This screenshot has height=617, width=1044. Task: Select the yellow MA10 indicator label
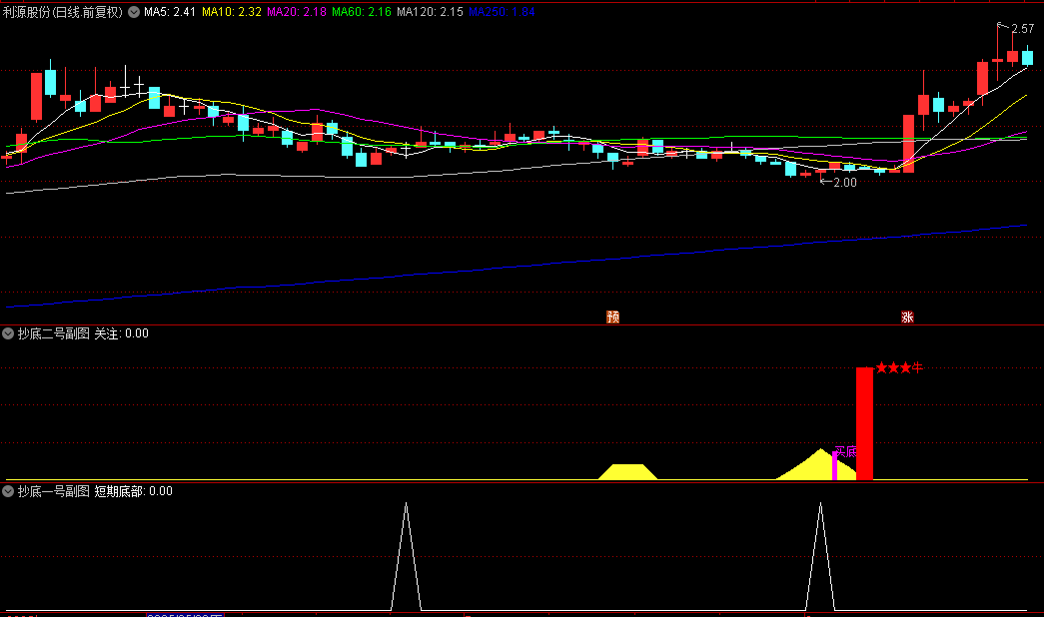(232, 13)
